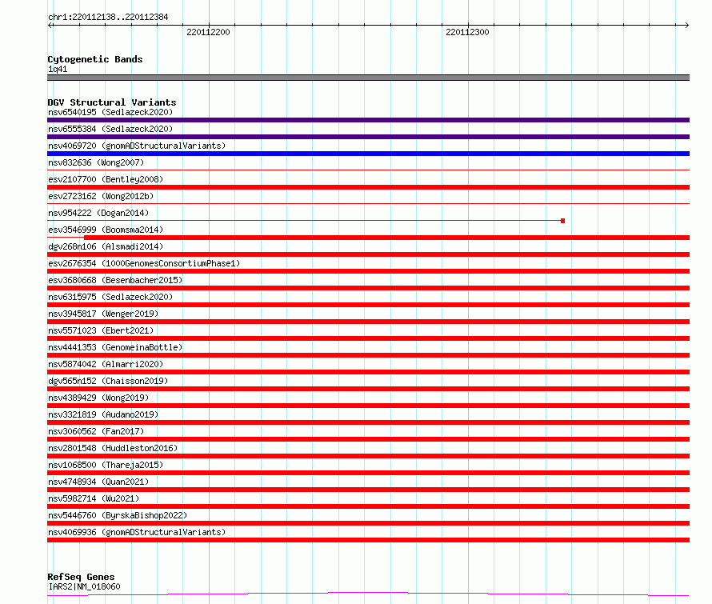Open variant dgv565n152 (Chaisson2019)
The image size is (712, 604).
pos(108,381)
